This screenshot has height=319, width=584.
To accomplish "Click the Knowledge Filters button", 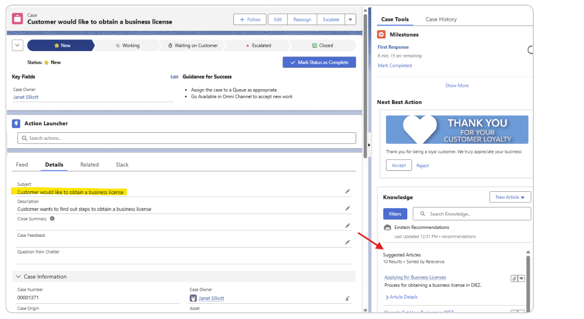I will click(x=395, y=214).
